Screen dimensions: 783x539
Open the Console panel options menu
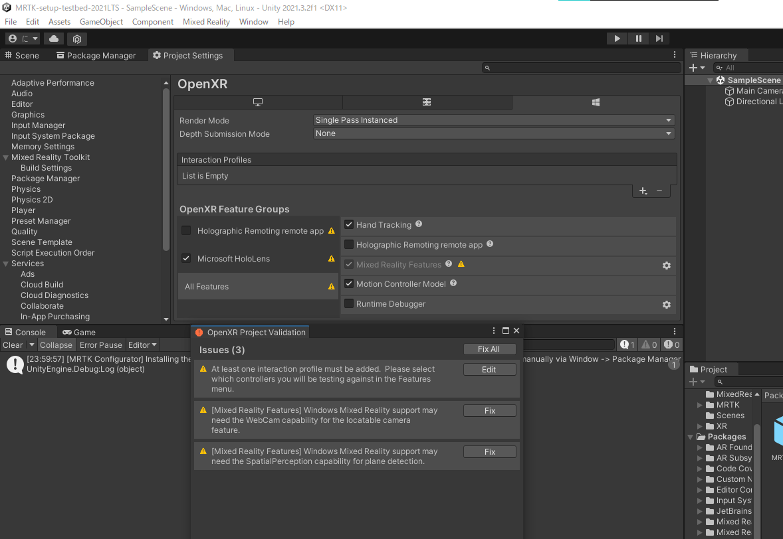[x=674, y=332]
